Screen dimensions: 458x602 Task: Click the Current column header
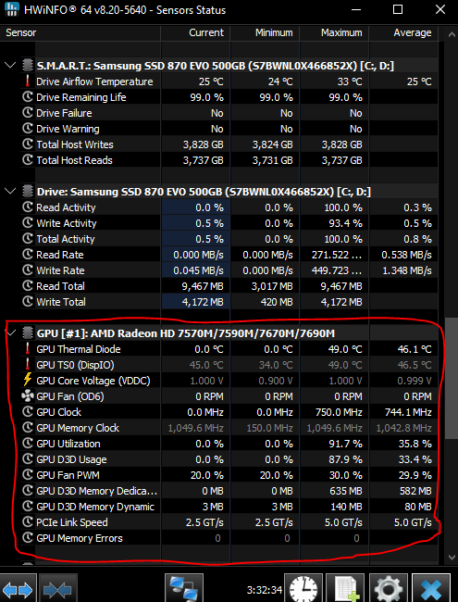[x=195, y=32]
